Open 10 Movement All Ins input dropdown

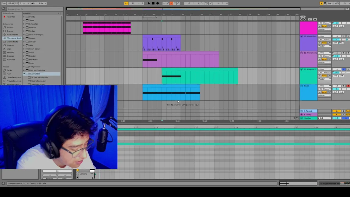pyautogui.click(x=324, y=36)
